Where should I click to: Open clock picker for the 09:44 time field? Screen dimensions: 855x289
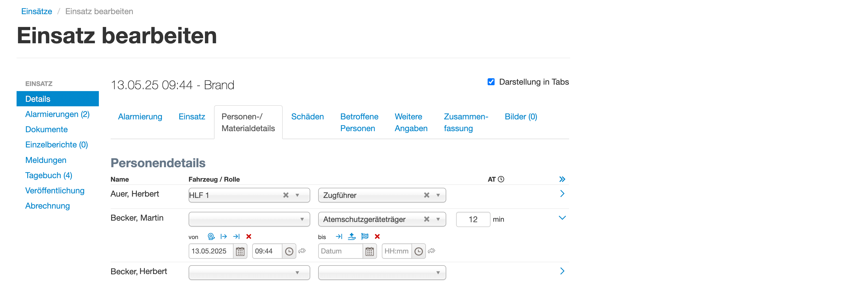tap(289, 251)
